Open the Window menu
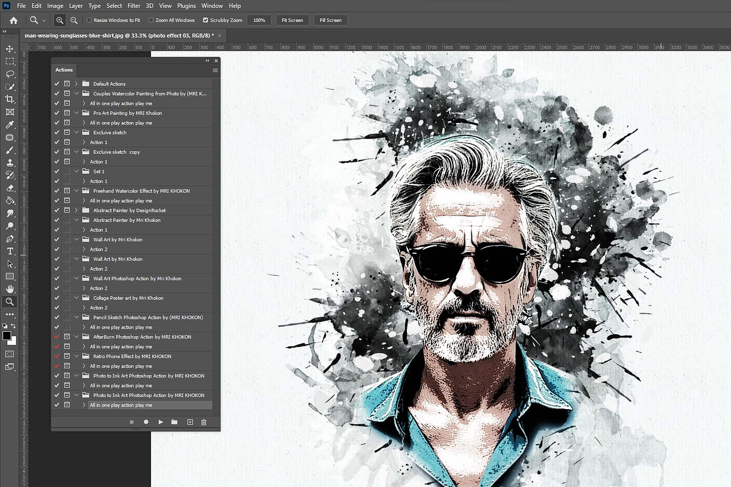The width and height of the screenshot is (731, 487). (212, 5)
